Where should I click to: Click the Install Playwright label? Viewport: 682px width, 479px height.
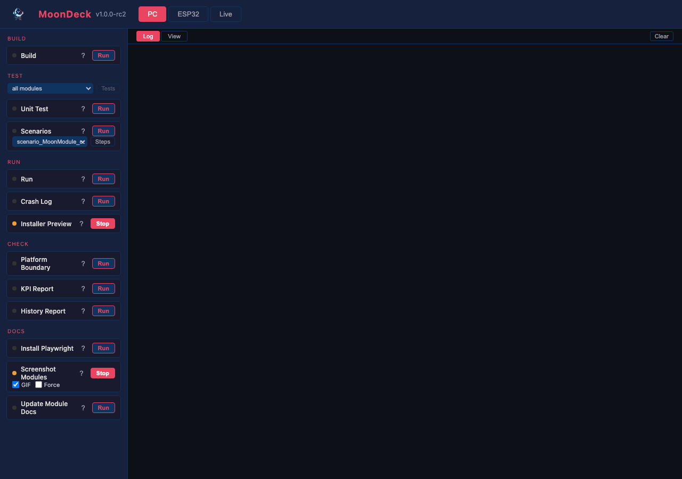tap(47, 349)
